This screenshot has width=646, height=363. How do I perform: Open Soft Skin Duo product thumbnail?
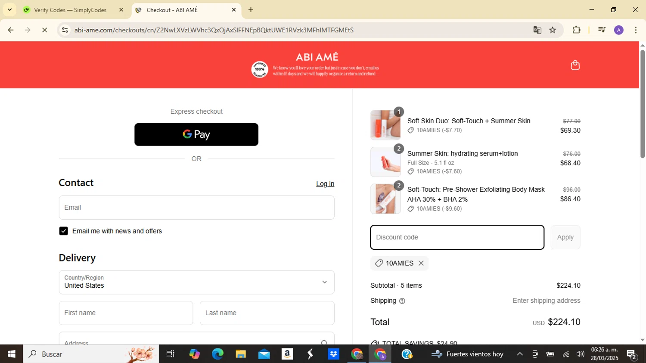(385, 125)
